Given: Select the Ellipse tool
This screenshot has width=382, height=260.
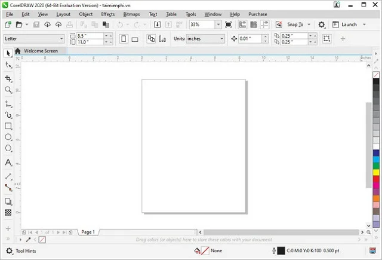Looking at the screenshot, I should click(x=8, y=137).
